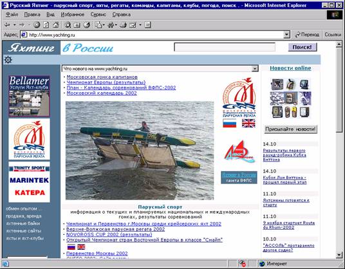Expand the address bar URL dropdown

(x=286, y=35)
